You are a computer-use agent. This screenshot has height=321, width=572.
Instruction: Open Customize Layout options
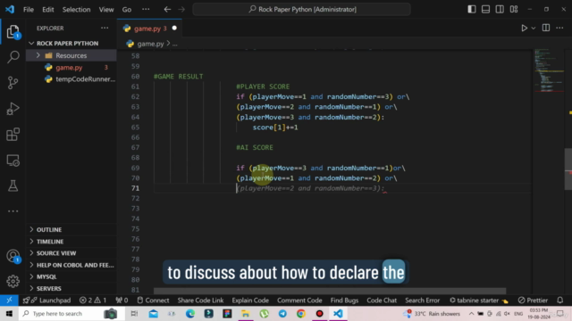click(514, 9)
